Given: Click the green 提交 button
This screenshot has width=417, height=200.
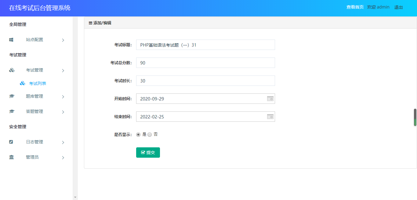Looking at the screenshot, I should 148,153.
